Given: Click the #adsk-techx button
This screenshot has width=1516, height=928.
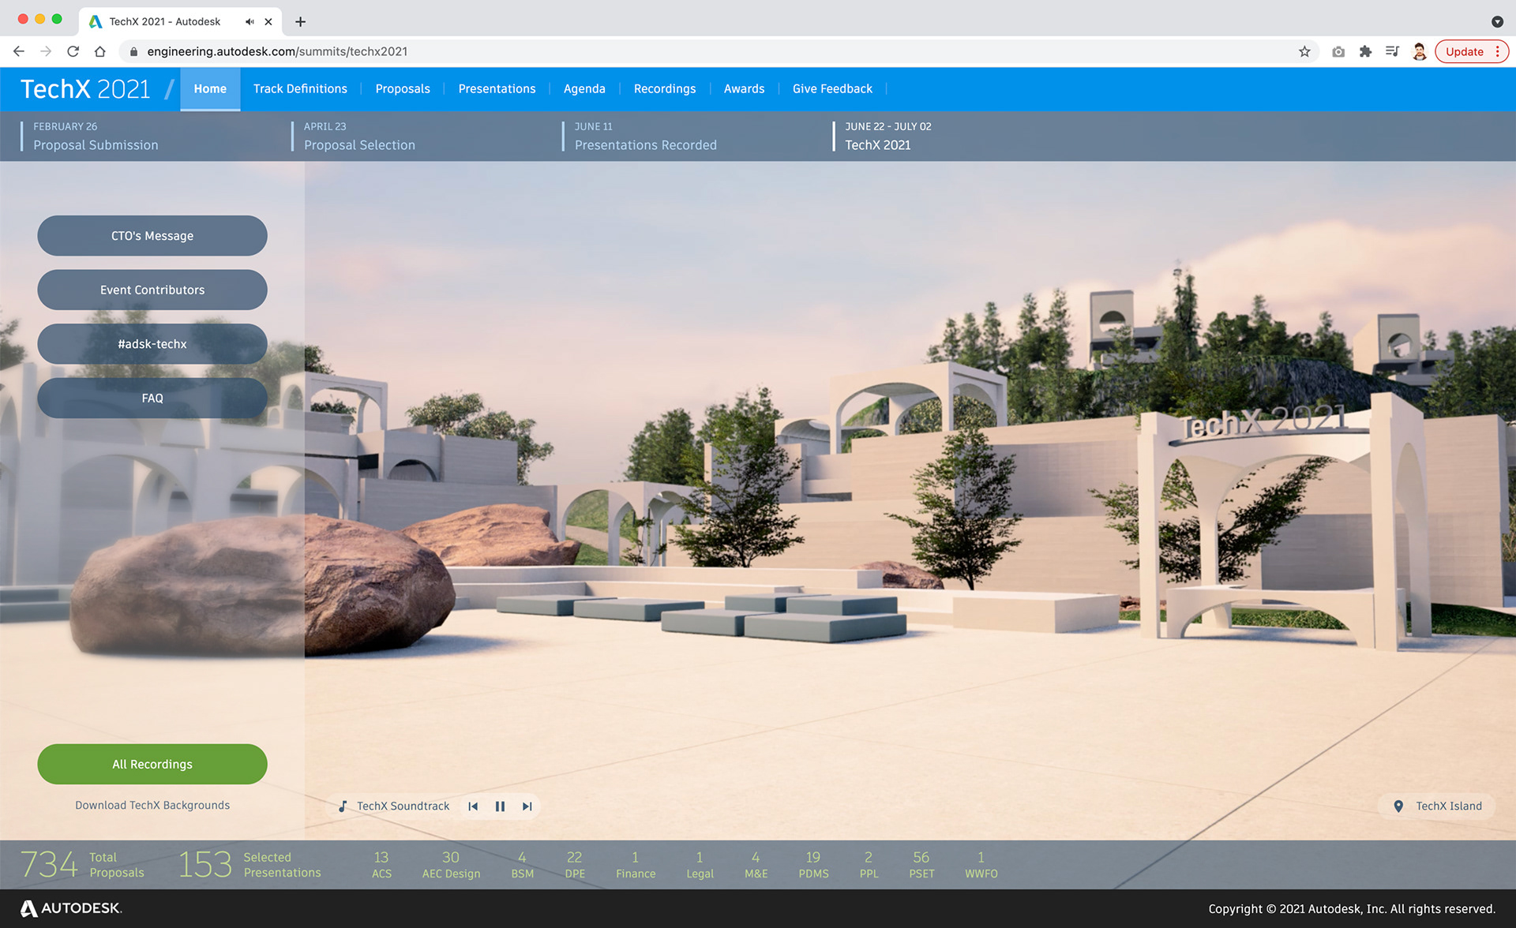Looking at the screenshot, I should (152, 344).
